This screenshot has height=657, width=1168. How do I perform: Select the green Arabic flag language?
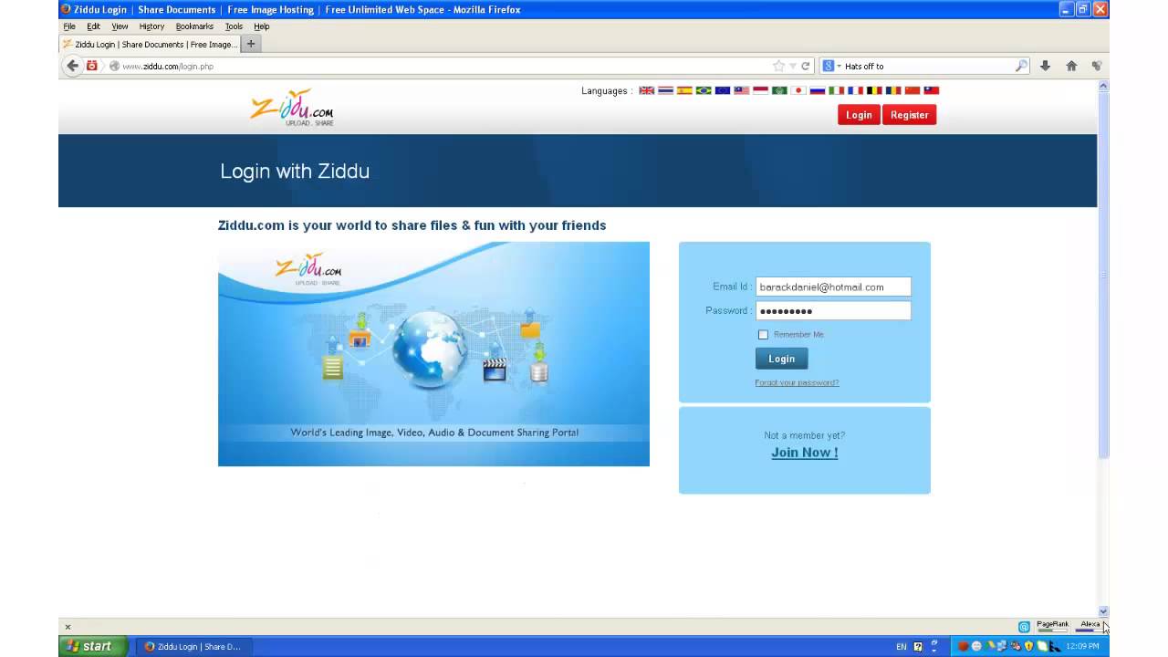point(779,90)
